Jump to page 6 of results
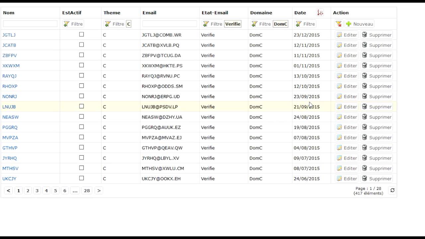Image resolution: width=425 pixels, height=239 pixels. [x=65, y=191]
